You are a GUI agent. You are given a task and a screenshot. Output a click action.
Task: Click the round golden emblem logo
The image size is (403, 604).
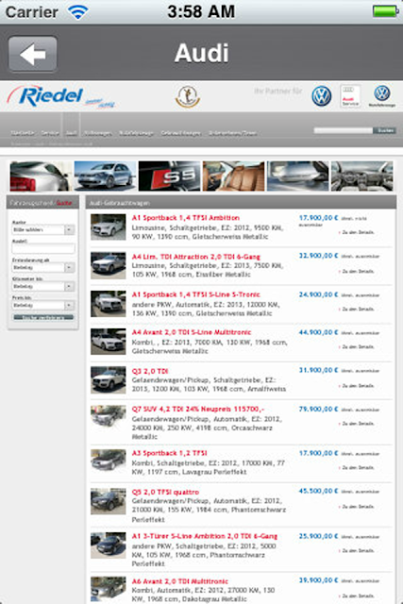click(x=188, y=96)
